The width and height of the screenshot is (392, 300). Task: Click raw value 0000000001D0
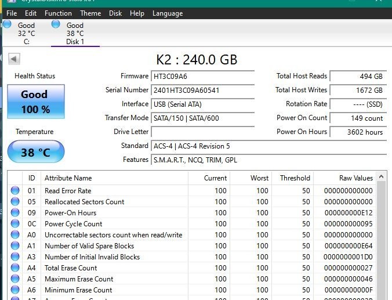[348, 256]
